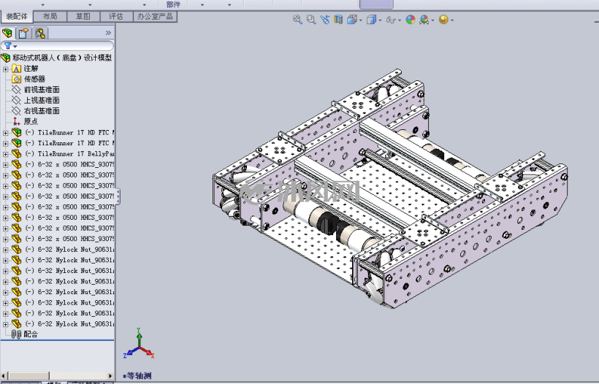Viewport: 599px width, 384px height.
Task: Expand the TileRunner 17 BellyPan component
Action: [x=5, y=154]
